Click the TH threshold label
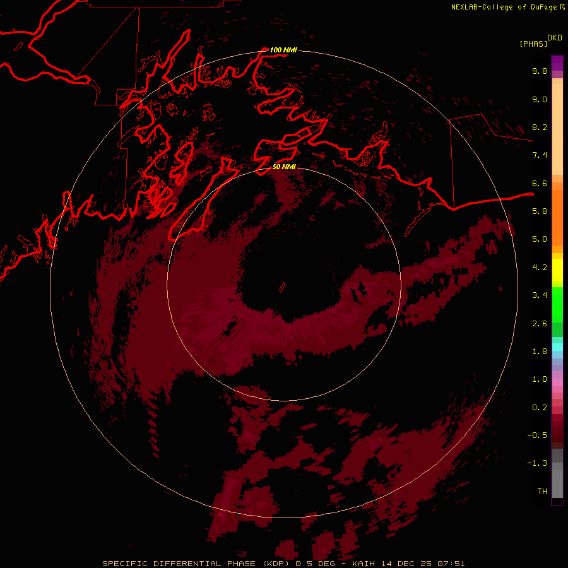This screenshot has height=568, width=568. (x=542, y=492)
